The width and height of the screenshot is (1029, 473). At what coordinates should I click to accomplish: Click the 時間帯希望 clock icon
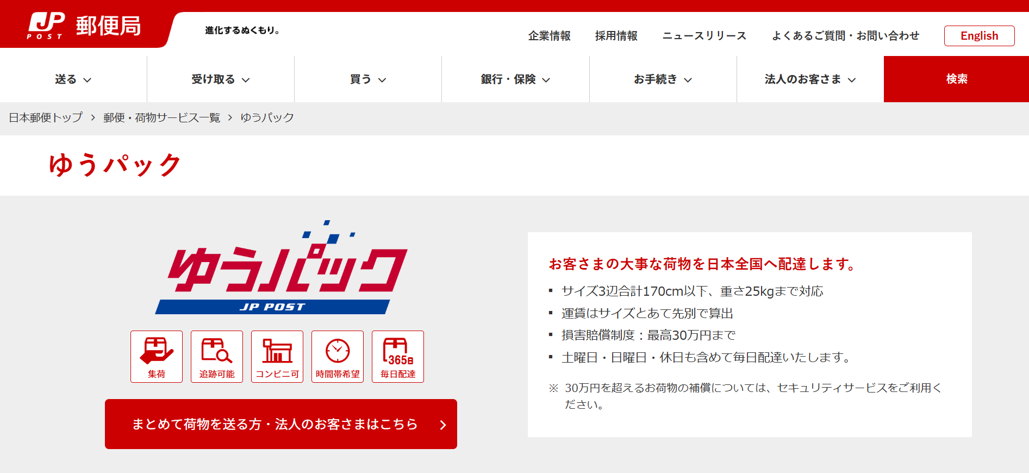point(338,356)
